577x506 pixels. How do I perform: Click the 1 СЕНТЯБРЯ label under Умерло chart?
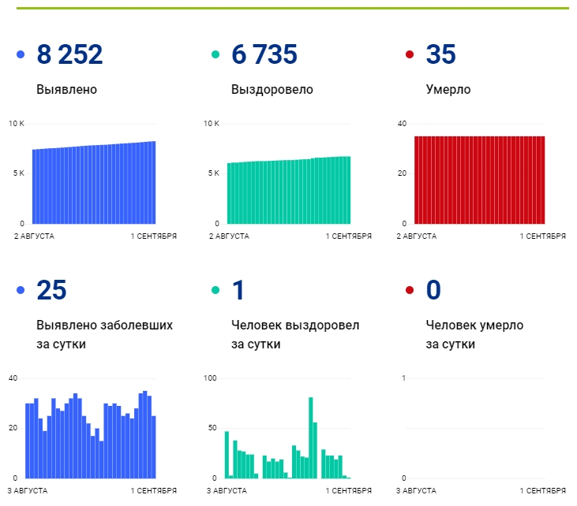[x=543, y=236]
